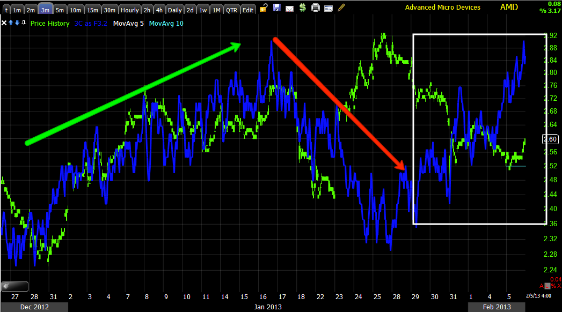Click the % 3.17 change value

click(550, 11)
